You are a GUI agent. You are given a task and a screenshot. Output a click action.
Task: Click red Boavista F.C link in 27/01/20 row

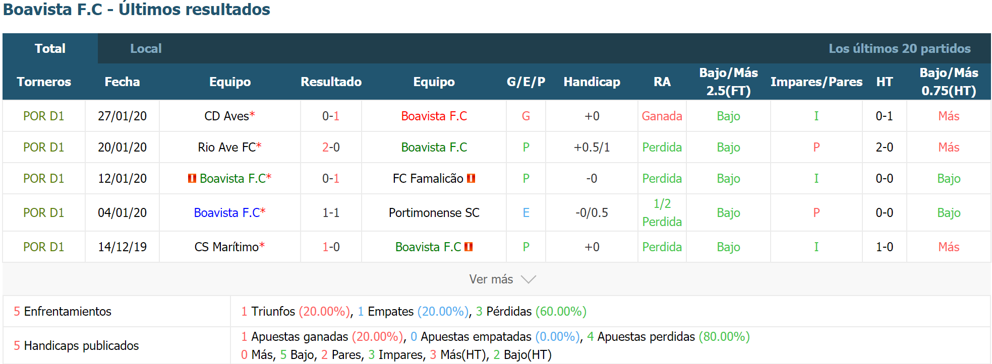[x=434, y=116]
